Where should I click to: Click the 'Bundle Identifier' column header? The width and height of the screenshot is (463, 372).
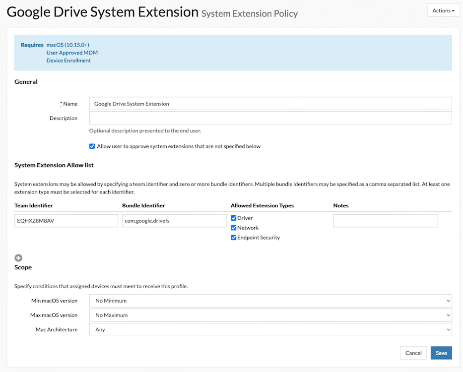(143, 205)
